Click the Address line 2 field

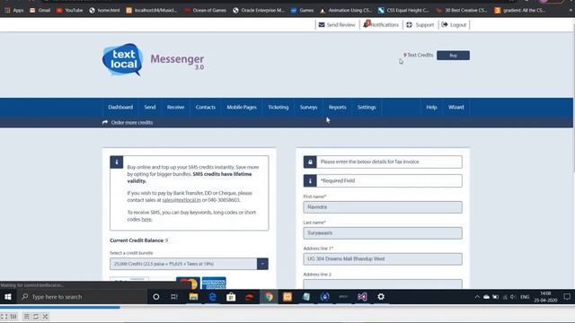point(383,284)
